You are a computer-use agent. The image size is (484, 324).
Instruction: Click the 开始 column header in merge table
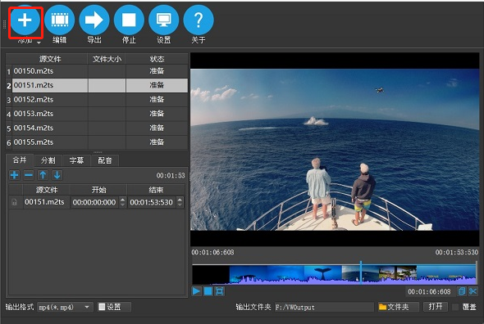[x=98, y=190]
